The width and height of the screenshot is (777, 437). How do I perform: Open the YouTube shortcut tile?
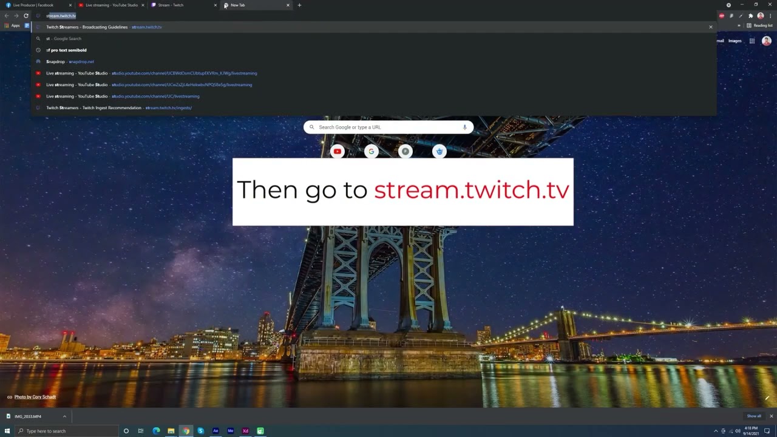(338, 151)
